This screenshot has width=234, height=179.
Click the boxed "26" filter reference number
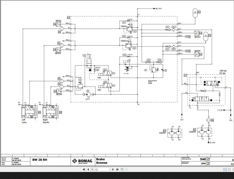pos(213,120)
